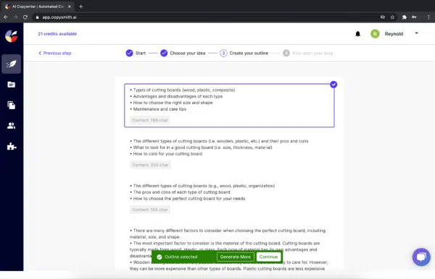The image size is (435, 279).
Task: Open the Reynold user avatar menu
Action: tap(375, 34)
